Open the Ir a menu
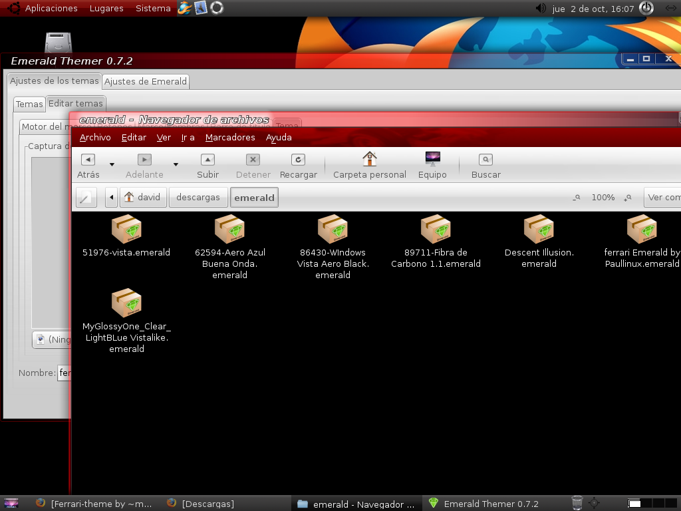The image size is (681, 511). tap(188, 137)
